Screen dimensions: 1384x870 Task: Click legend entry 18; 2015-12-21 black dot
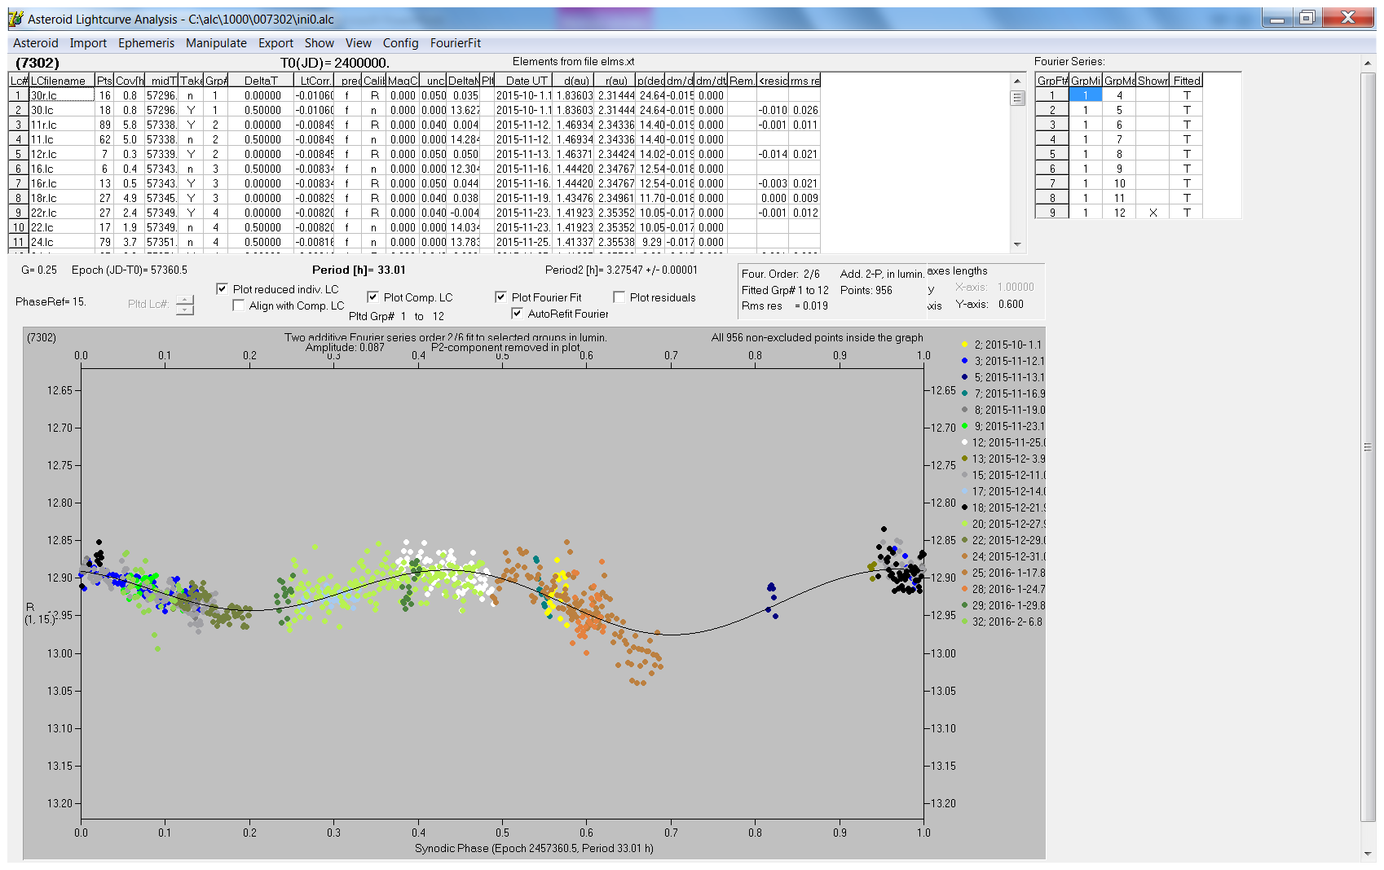(x=965, y=507)
